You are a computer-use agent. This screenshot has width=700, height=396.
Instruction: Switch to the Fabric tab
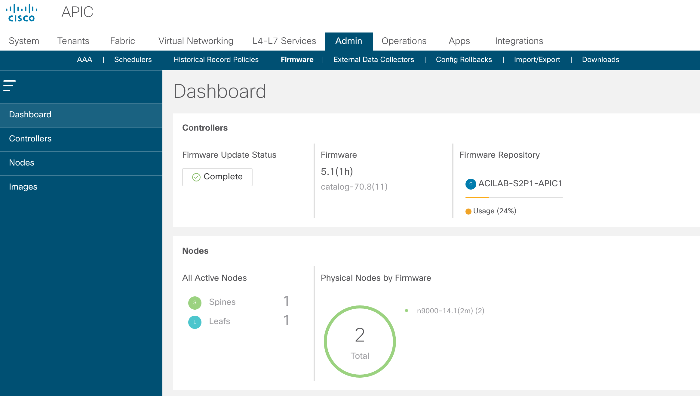tap(122, 41)
